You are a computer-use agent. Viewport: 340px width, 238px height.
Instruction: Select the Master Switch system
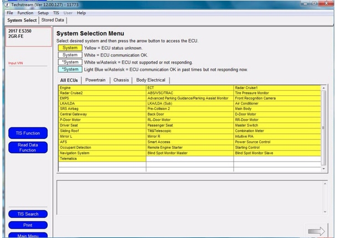click(277, 125)
